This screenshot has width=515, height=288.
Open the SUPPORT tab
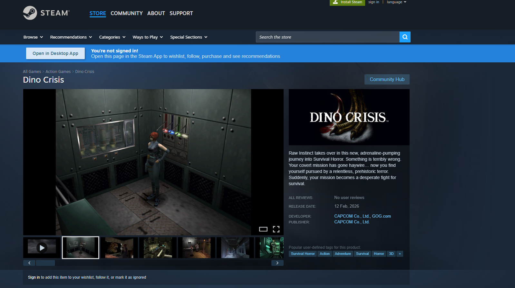[181, 13]
